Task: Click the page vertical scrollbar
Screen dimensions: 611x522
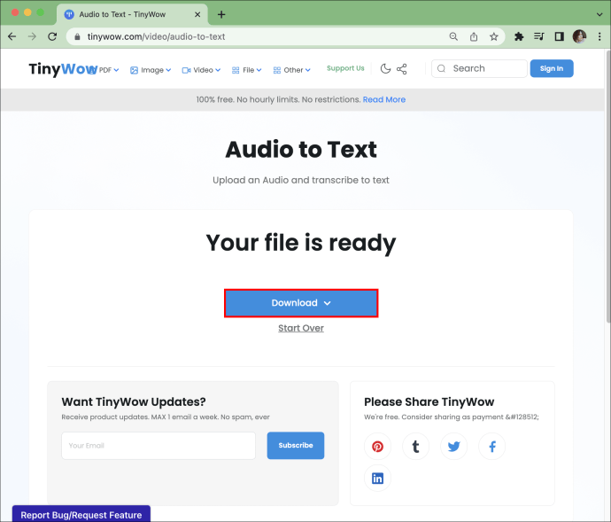Action: point(607,187)
